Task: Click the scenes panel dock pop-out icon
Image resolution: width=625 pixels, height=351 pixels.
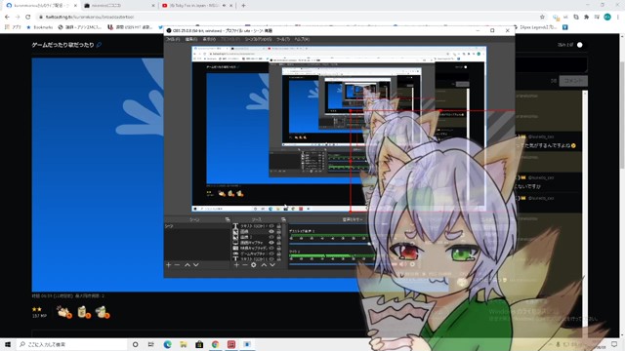Action: point(228,219)
